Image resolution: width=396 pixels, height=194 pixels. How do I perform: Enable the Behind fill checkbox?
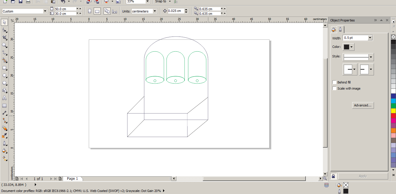pyautogui.click(x=334, y=82)
